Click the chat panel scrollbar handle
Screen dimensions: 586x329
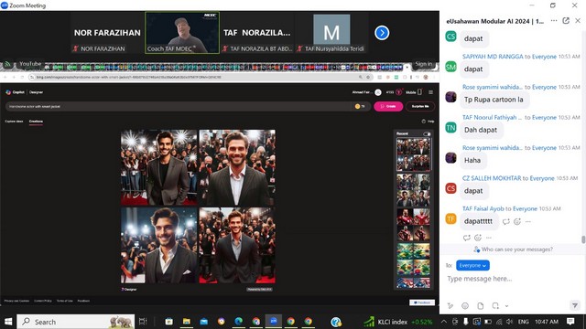583,239
